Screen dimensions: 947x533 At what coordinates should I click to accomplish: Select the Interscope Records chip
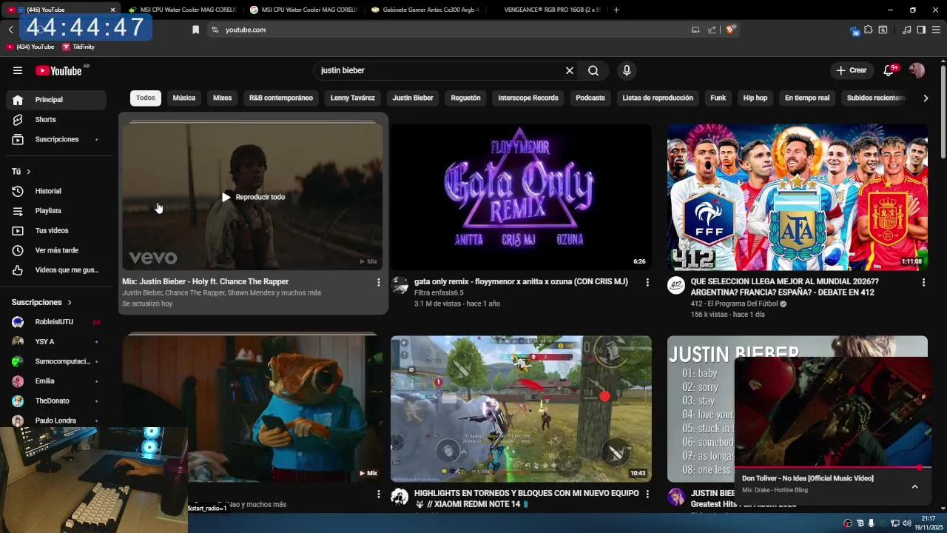[528, 98]
